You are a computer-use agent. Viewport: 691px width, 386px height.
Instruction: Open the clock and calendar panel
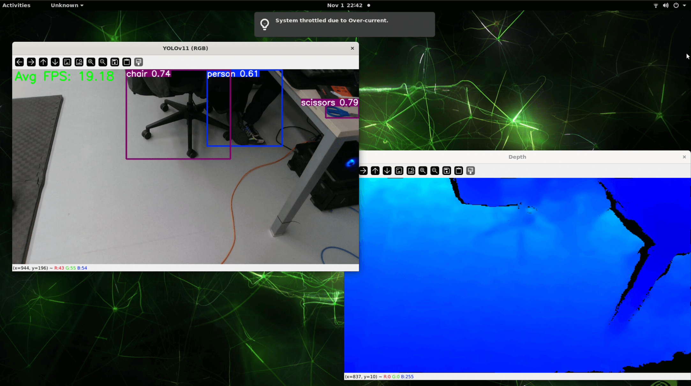(345, 5)
